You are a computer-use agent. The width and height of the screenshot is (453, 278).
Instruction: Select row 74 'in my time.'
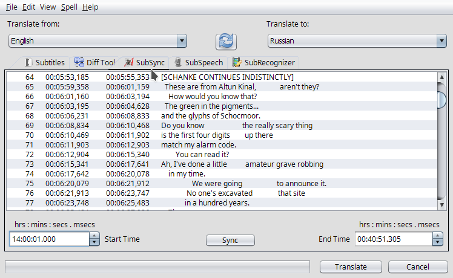(x=222, y=173)
